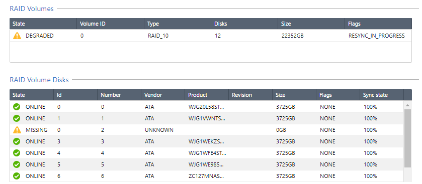The height and width of the screenshot is (184, 422).
Task: Click the scrollbar up arrow in disks list
Action: coord(407,105)
